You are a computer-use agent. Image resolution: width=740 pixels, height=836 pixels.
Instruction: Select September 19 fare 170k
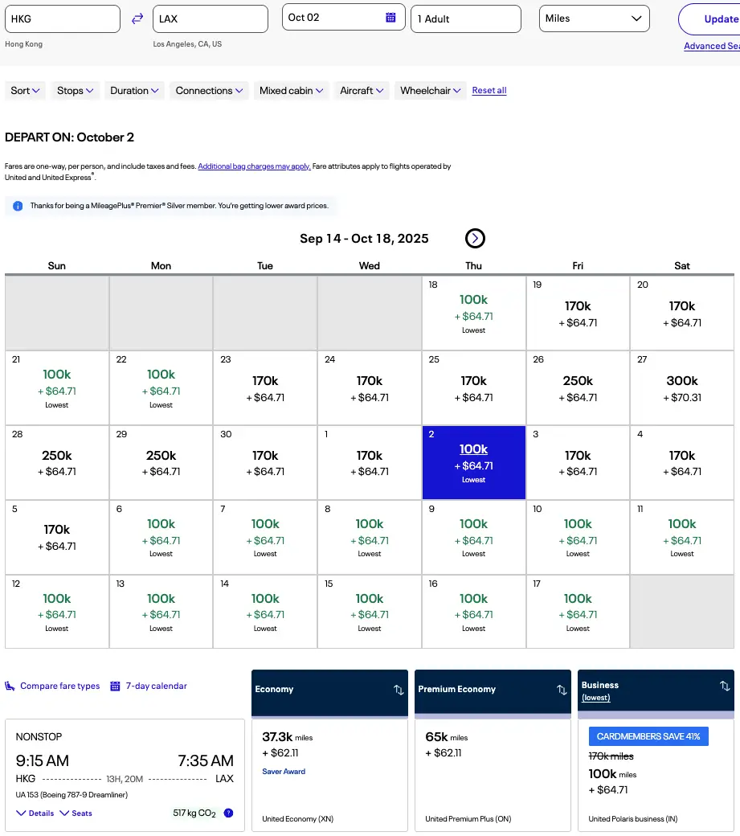(578, 313)
